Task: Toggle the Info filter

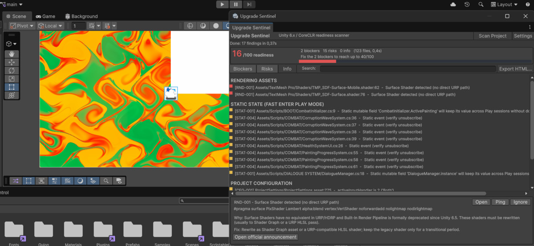Action: [x=287, y=69]
